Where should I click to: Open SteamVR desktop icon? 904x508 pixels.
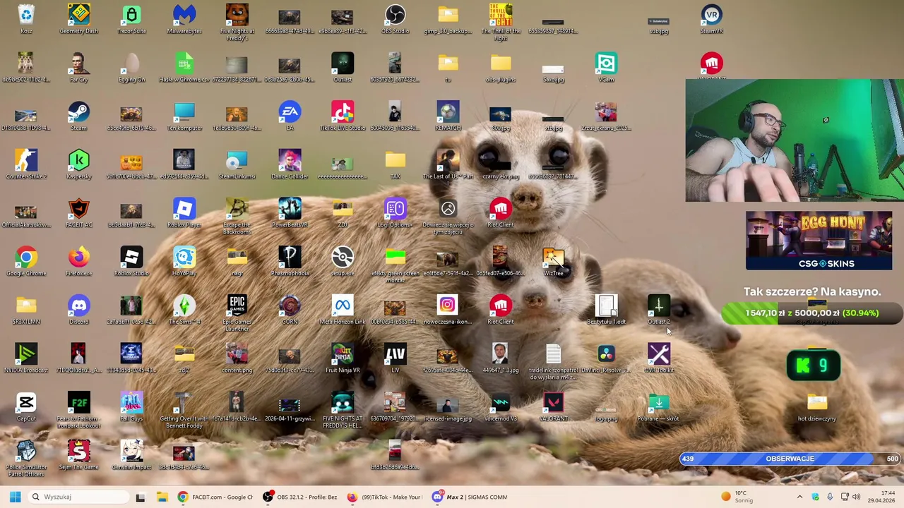711,16
